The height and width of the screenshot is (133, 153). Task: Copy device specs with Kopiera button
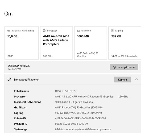tap(122, 80)
